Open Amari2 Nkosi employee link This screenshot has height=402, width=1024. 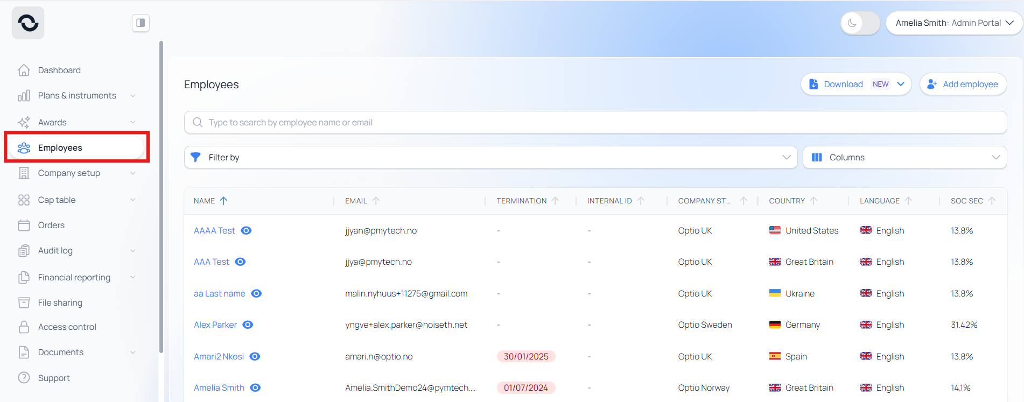pos(219,357)
